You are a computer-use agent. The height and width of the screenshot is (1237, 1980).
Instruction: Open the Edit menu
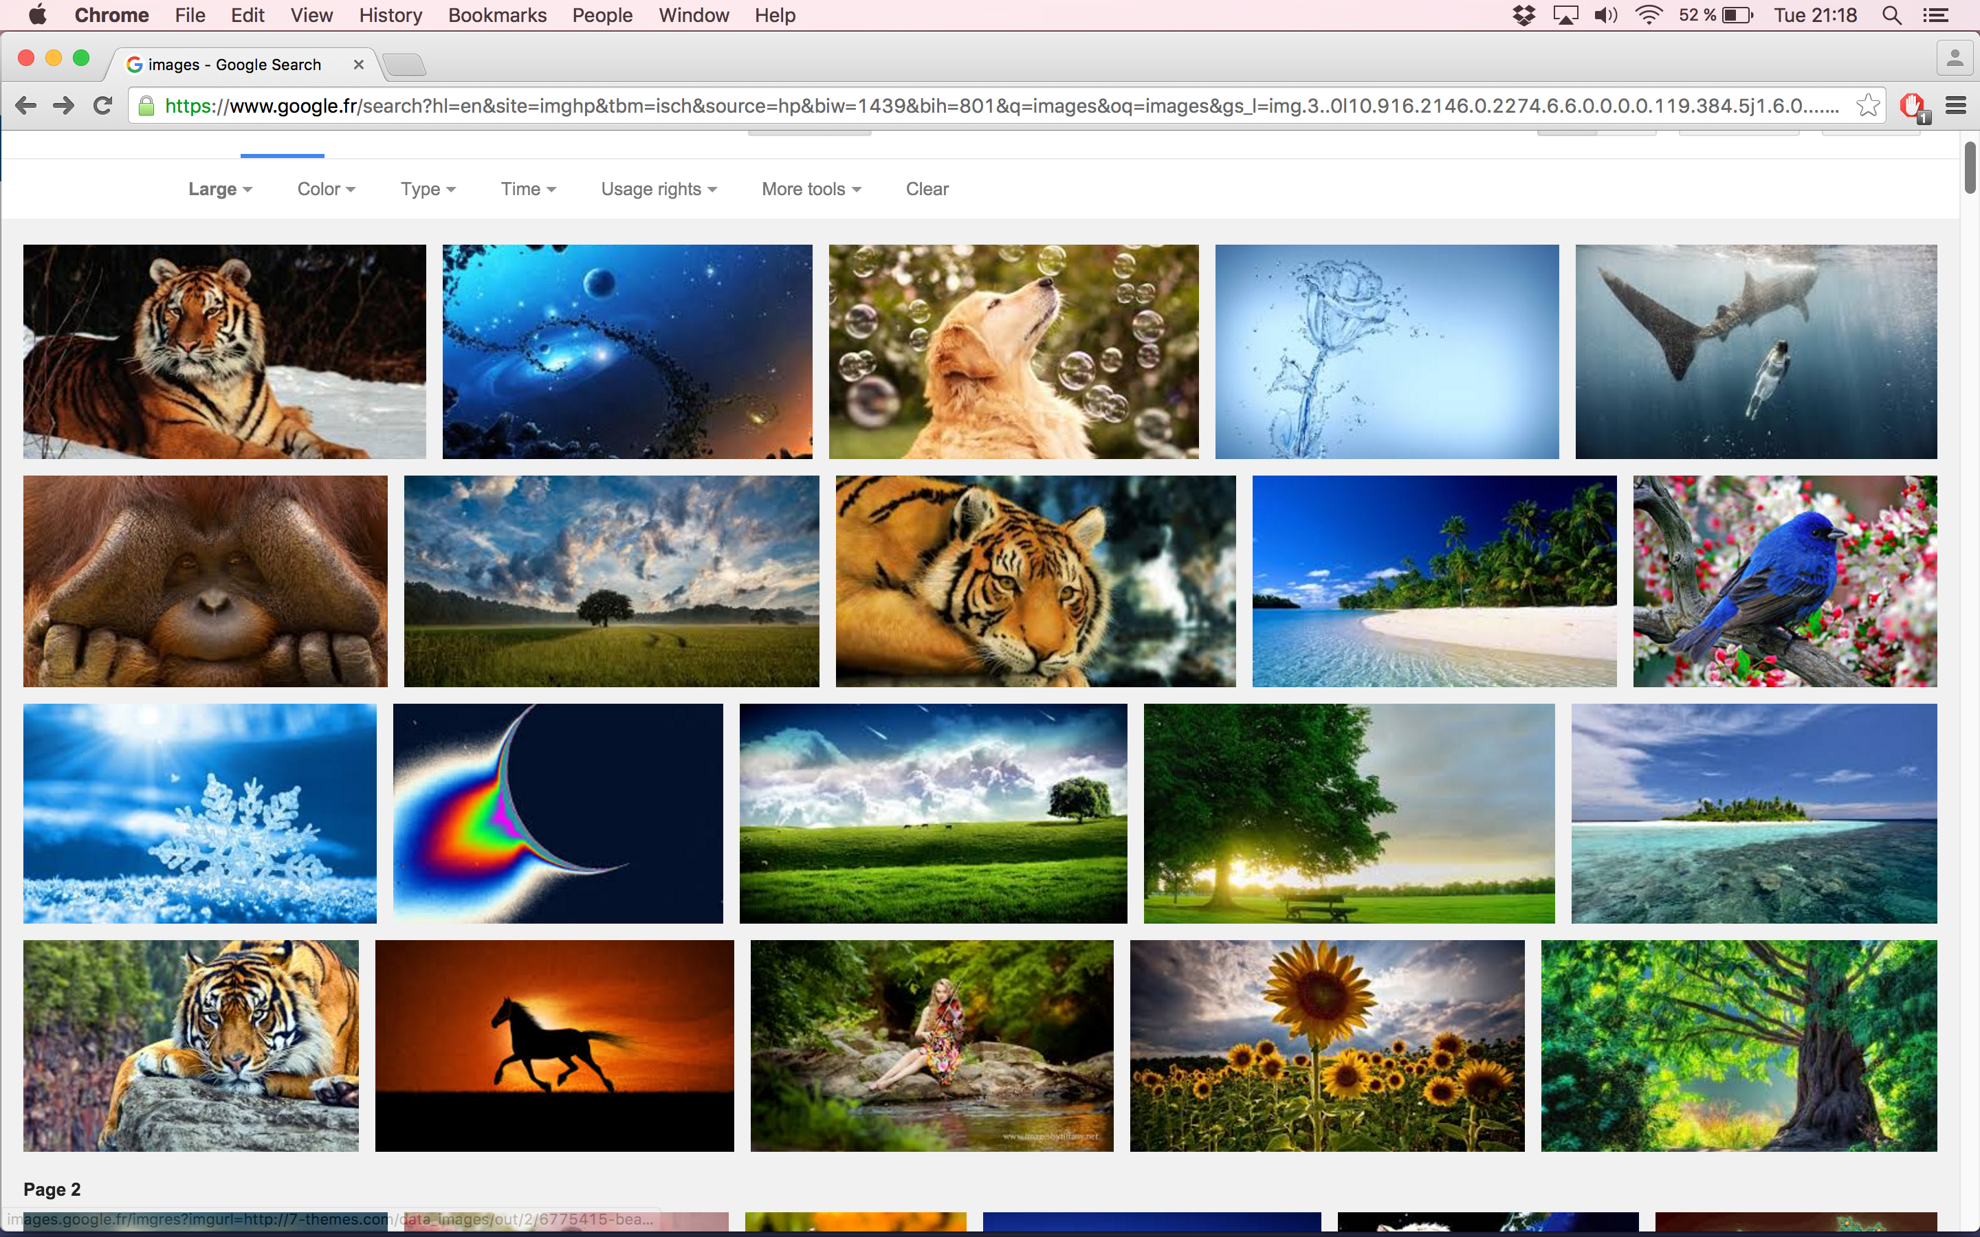[247, 16]
